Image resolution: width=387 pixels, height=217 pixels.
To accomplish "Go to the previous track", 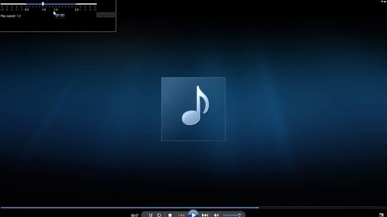I will (181, 215).
